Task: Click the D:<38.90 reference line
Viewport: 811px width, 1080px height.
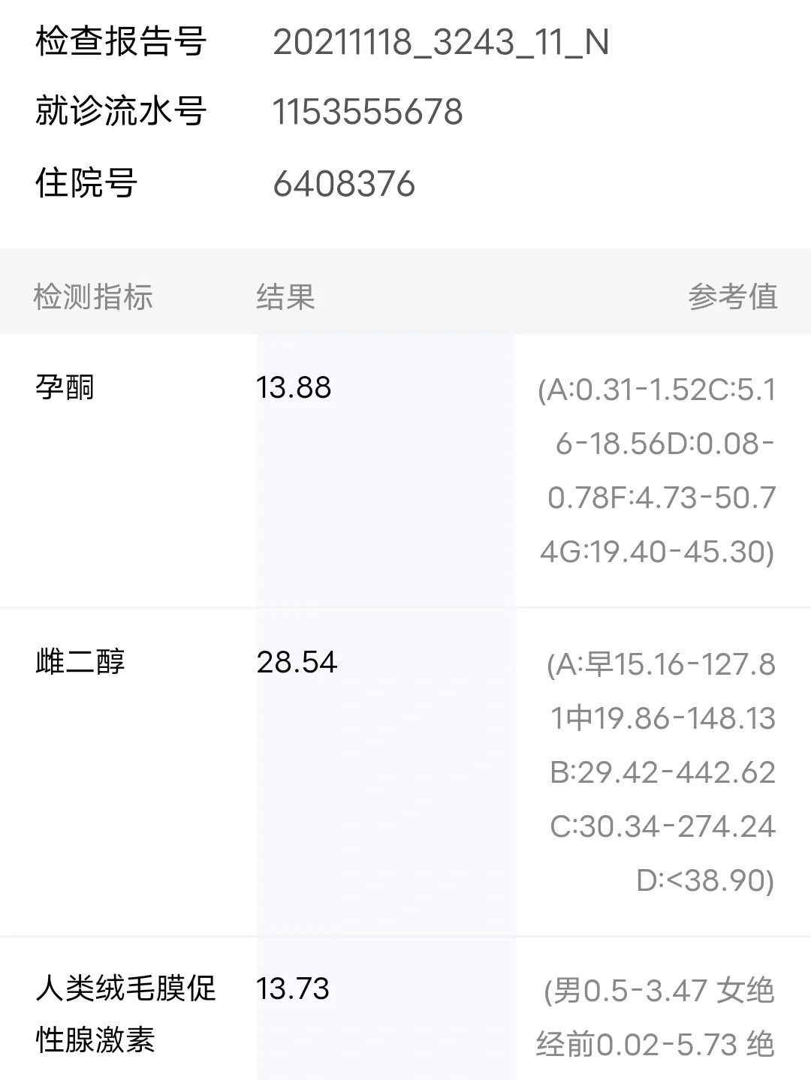Action: pos(704,880)
